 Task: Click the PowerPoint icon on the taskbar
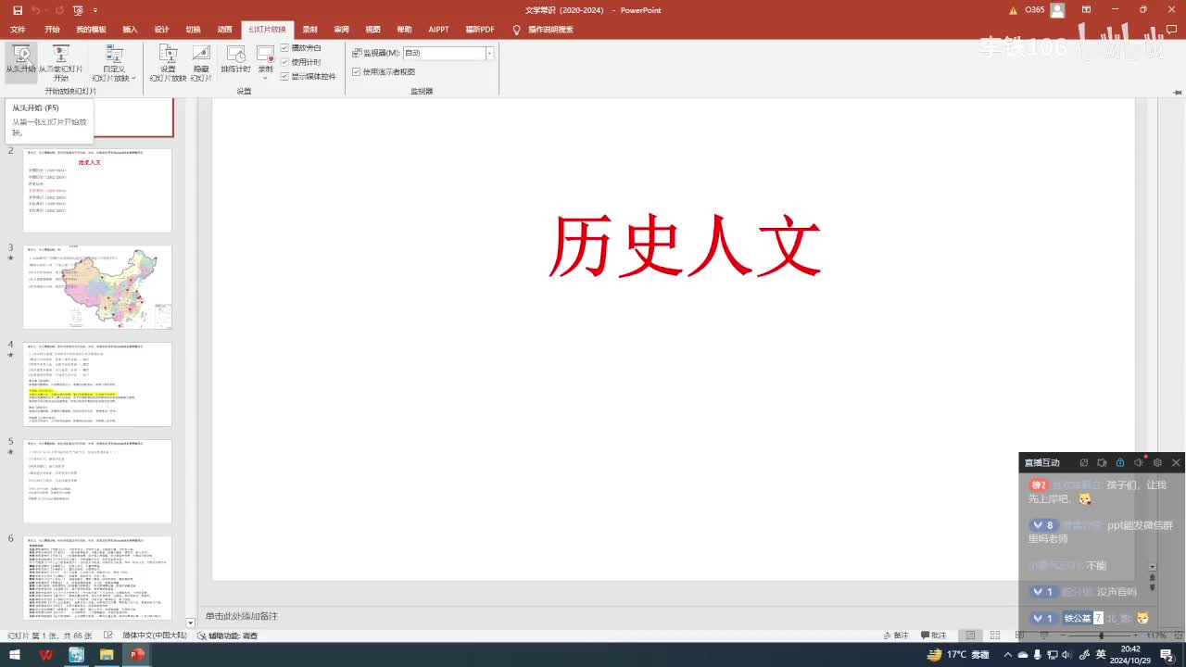137,655
